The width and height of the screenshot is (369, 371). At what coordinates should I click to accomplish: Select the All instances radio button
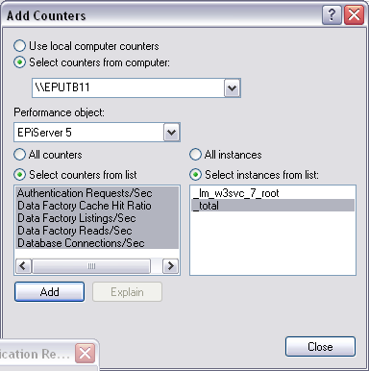coord(195,155)
